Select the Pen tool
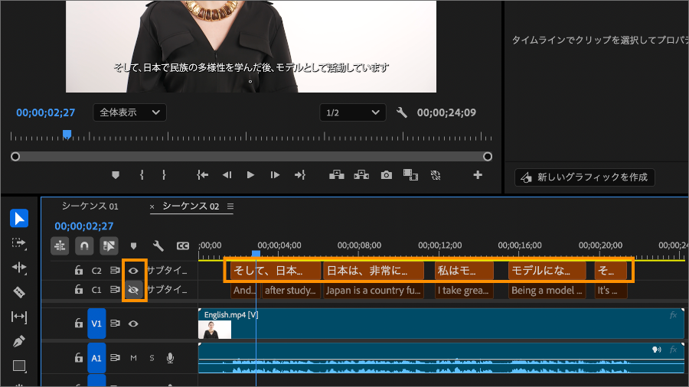This screenshot has height=387, width=689. 19,341
